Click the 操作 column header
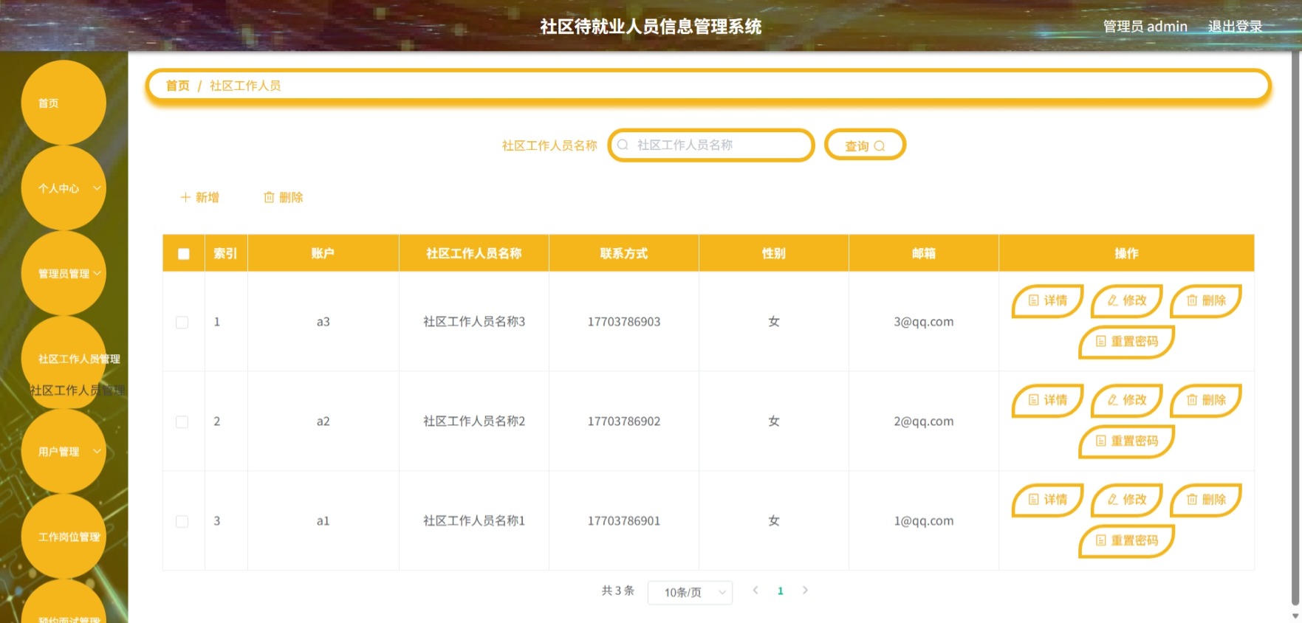Viewport: 1302px width, 623px height. [x=1127, y=253]
